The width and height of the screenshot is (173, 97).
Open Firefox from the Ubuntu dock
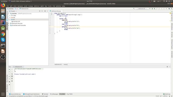(3, 5)
